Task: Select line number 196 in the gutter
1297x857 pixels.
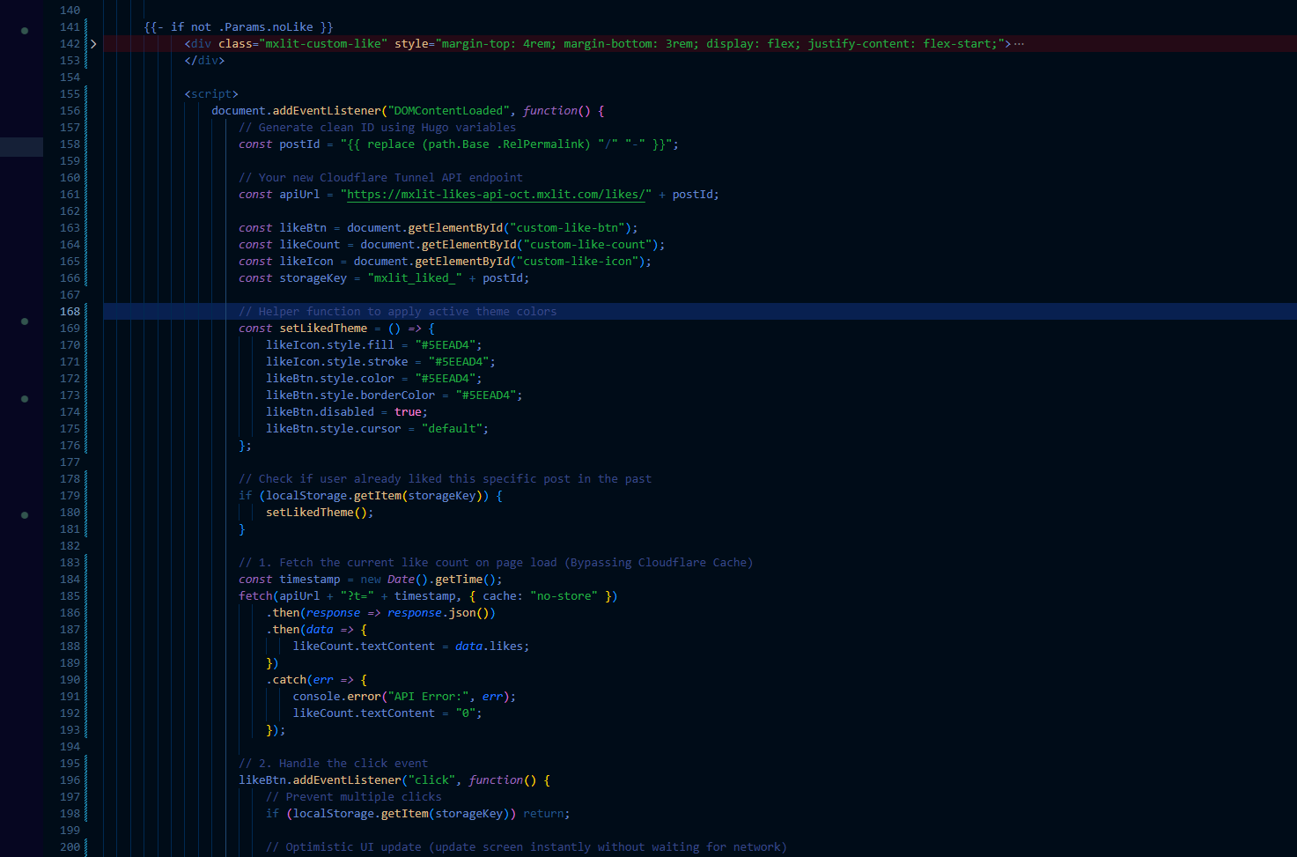Action: pos(70,780)
